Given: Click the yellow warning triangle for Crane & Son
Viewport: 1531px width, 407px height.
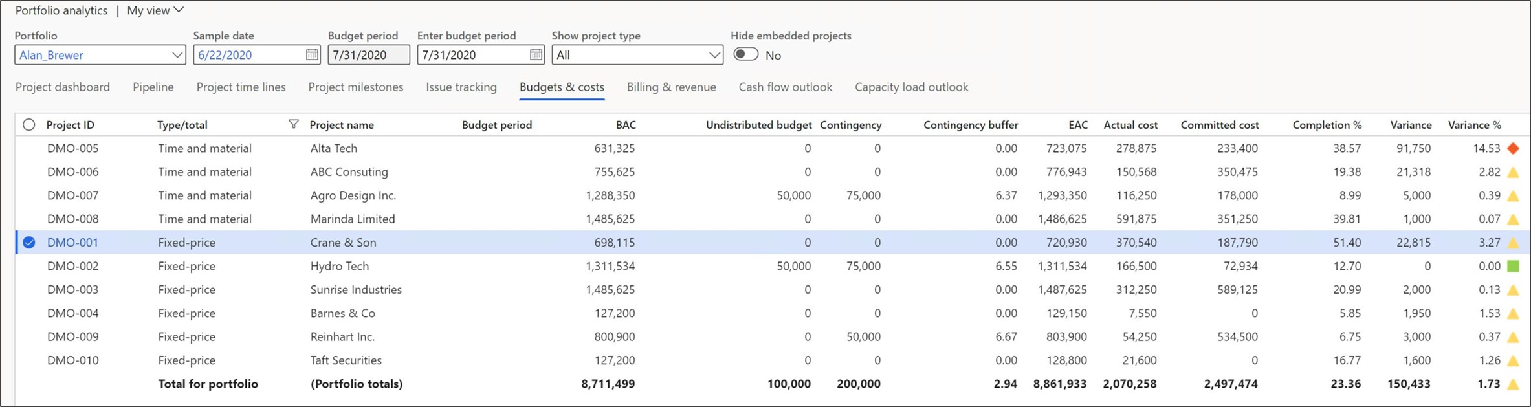Looking at the screenshot, I should click(1513, 243).
